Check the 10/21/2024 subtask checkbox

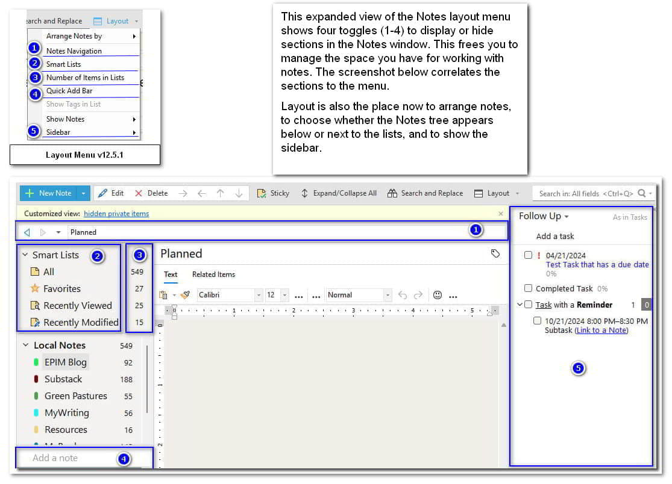538,320
